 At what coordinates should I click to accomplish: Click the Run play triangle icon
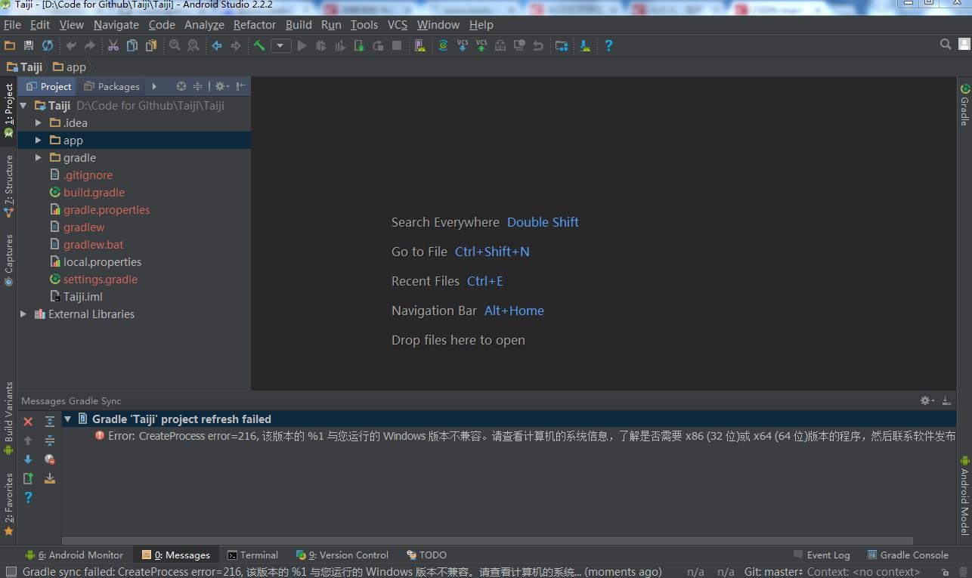[x=302, y=45]
